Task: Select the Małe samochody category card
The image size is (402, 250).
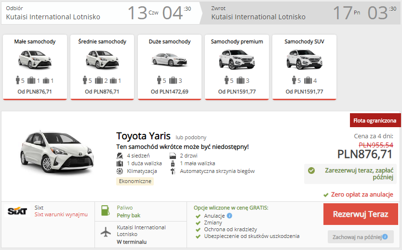Action: [35, 67]
